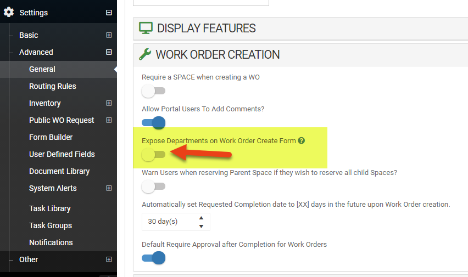Open the Form Builder menu item
The image size is (468, 277).
click(51, 137)
